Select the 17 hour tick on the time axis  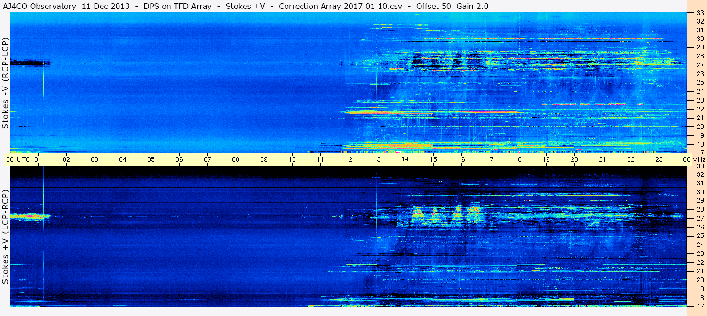click(x=490, y=159)
